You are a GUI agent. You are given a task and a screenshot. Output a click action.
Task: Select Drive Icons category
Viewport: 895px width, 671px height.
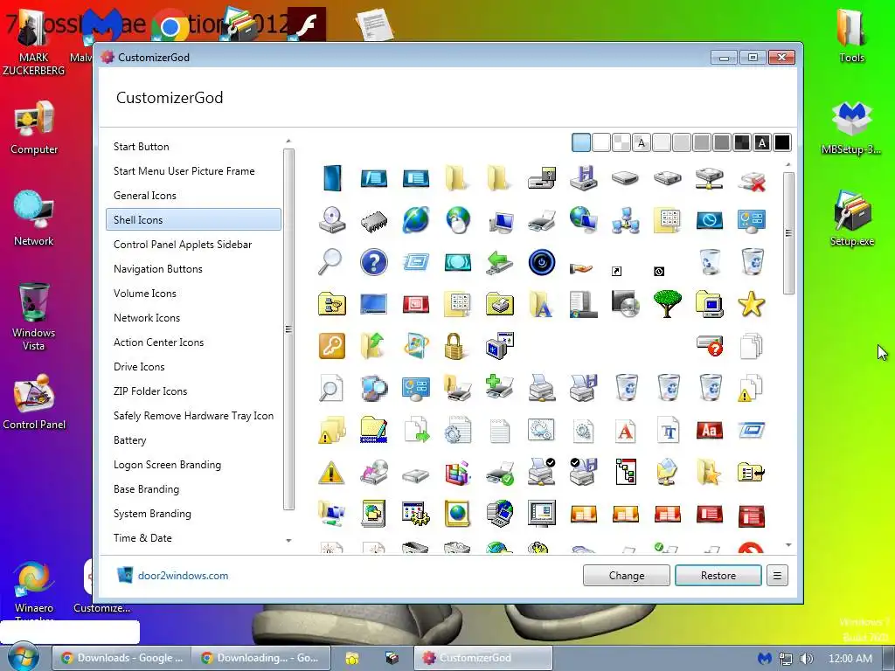tap(139, 367)
